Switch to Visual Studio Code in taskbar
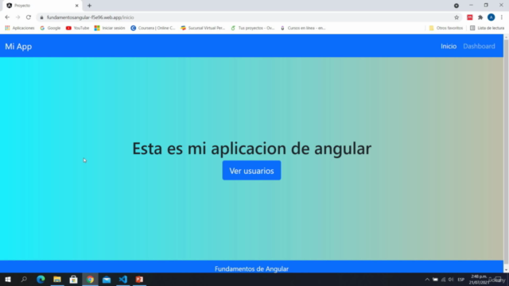Screen dimensions: 509x286 (x=122, y=279)
